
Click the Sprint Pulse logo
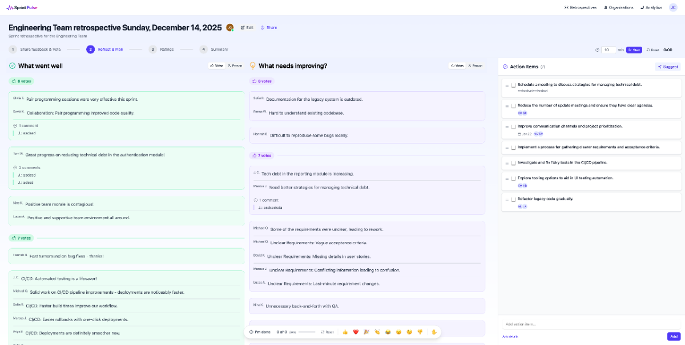pyautogui.click(x=22, y=7)
